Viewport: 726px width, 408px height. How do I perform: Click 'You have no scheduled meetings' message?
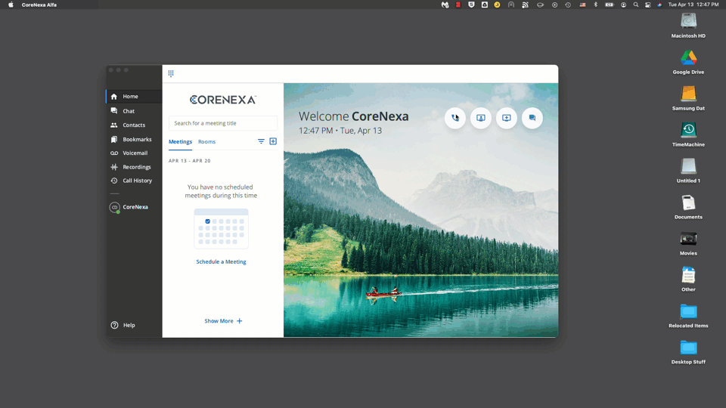coord(221,191)
